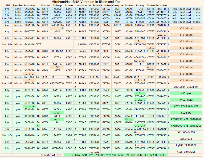Click the 'MYL2 YS12' highlighted cell

(x=186, y=100)
